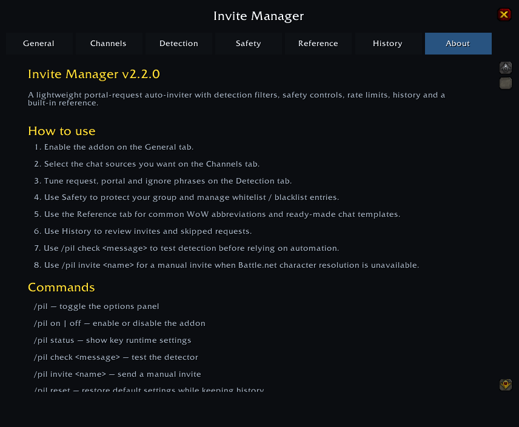Close the Invite Manager panel
Image resolution: width=519 pixels, height=427 pixels.
[x=504, y=15]
